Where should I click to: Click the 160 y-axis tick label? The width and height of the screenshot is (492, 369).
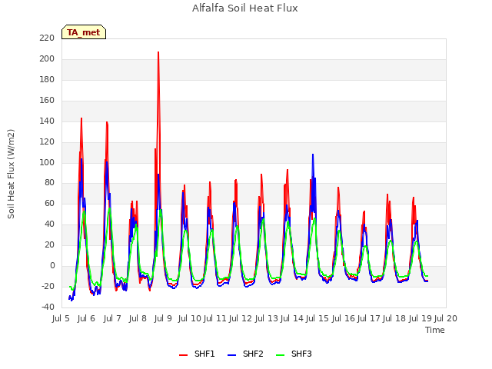[47, 100]
